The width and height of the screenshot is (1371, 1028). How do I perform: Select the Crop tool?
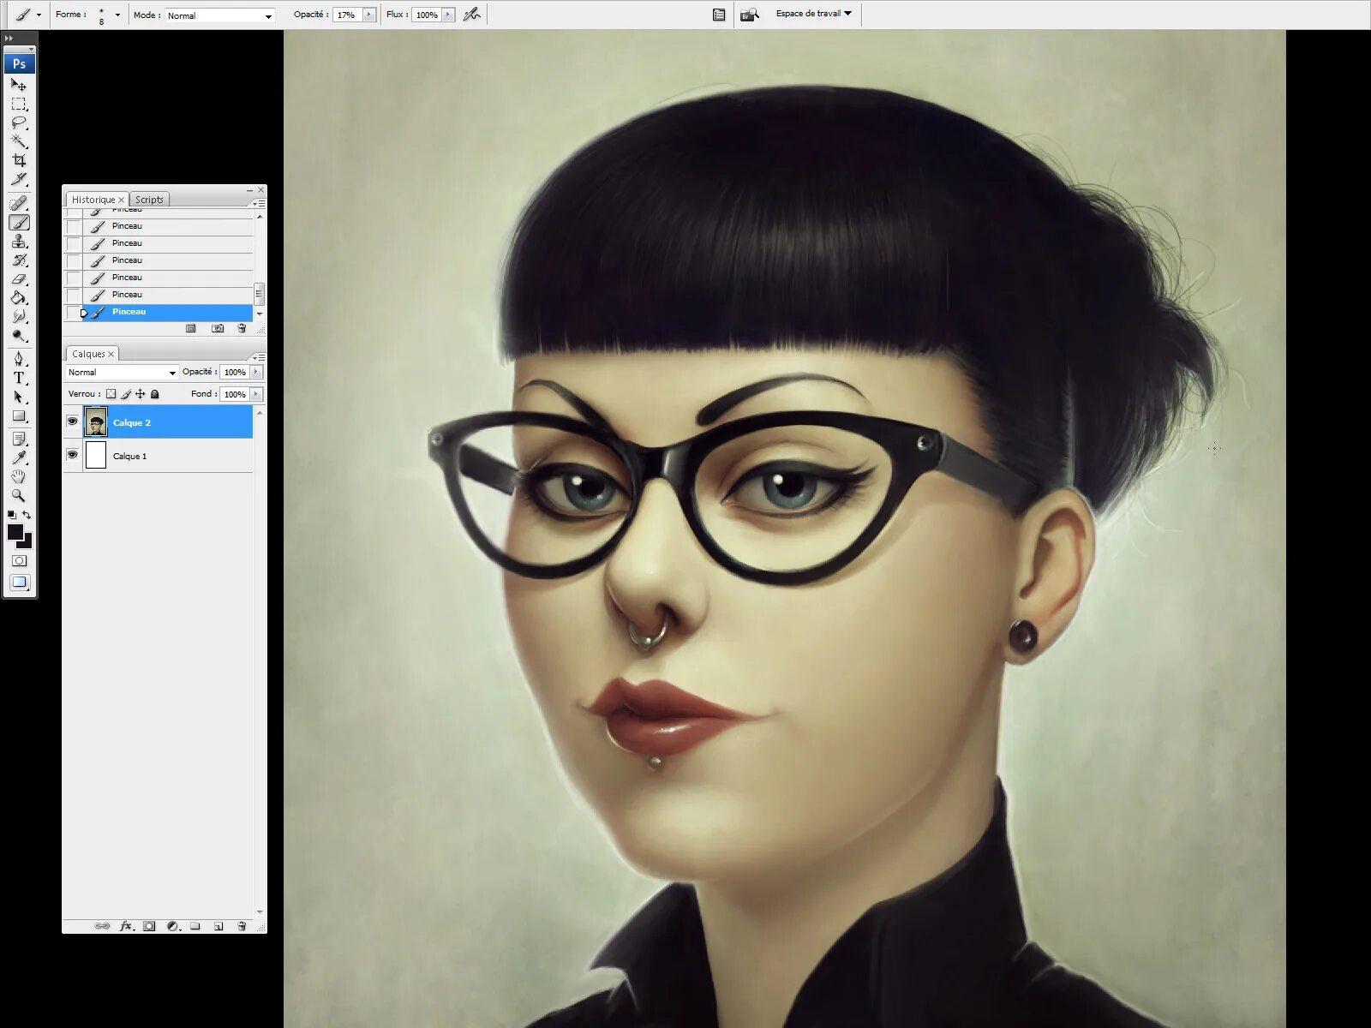[x=19, y=160]
